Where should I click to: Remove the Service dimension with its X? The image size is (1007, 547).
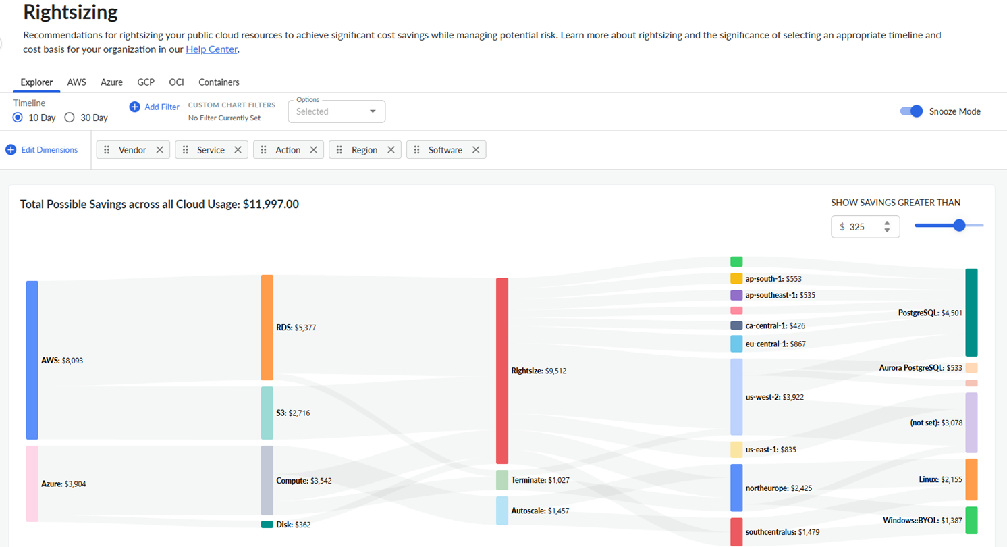click(x=238, y=150)
